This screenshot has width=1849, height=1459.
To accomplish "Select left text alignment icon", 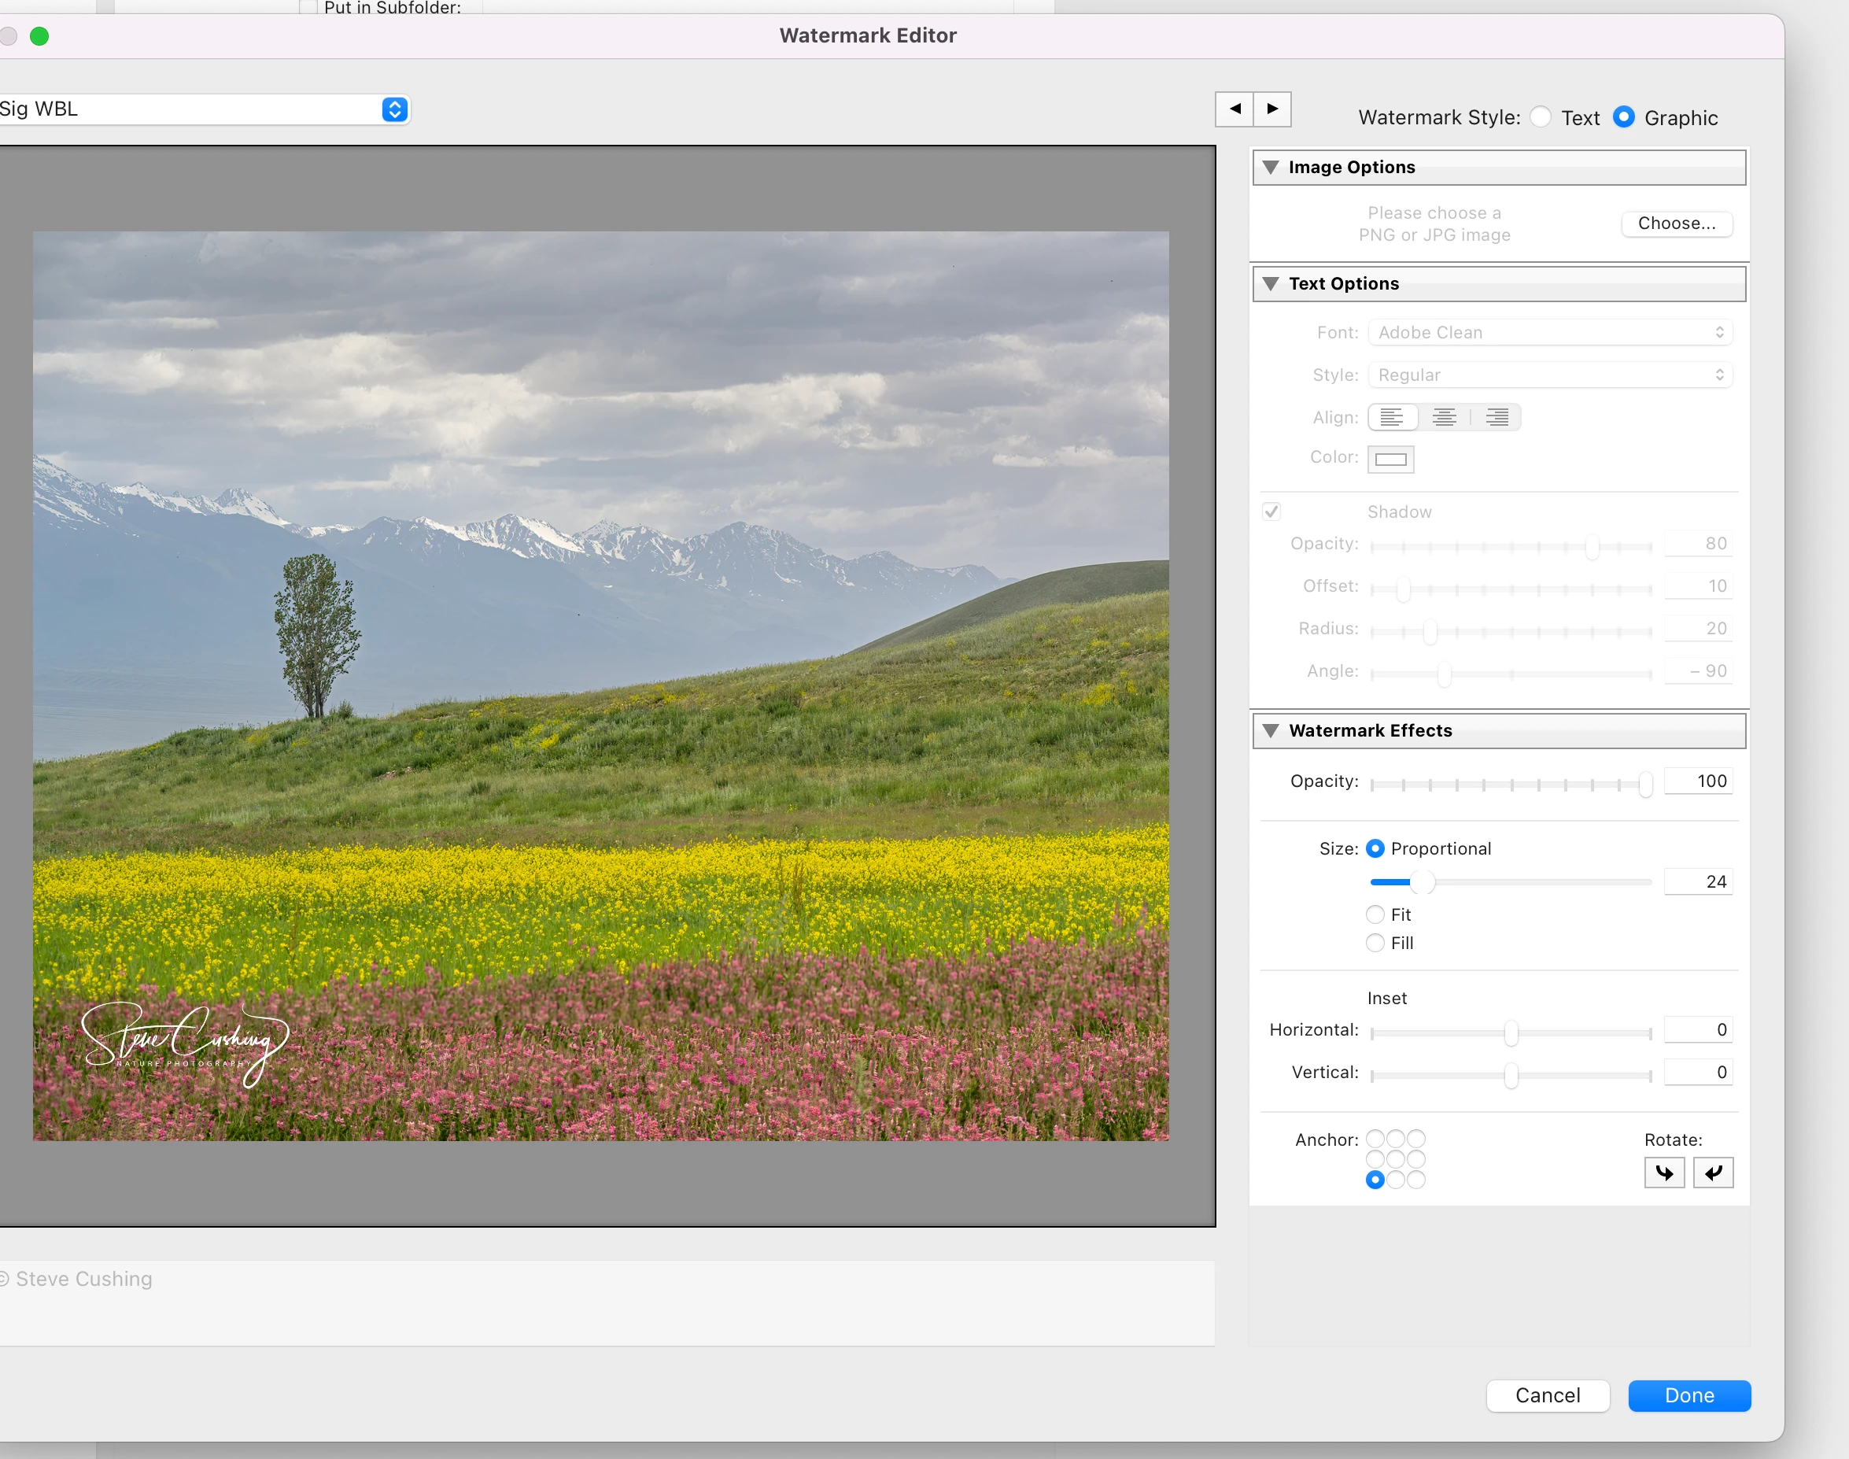I will click(x=1391, y=418).
